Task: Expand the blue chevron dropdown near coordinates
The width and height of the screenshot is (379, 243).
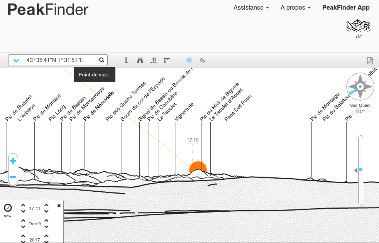Action: (x=16, y=61)
